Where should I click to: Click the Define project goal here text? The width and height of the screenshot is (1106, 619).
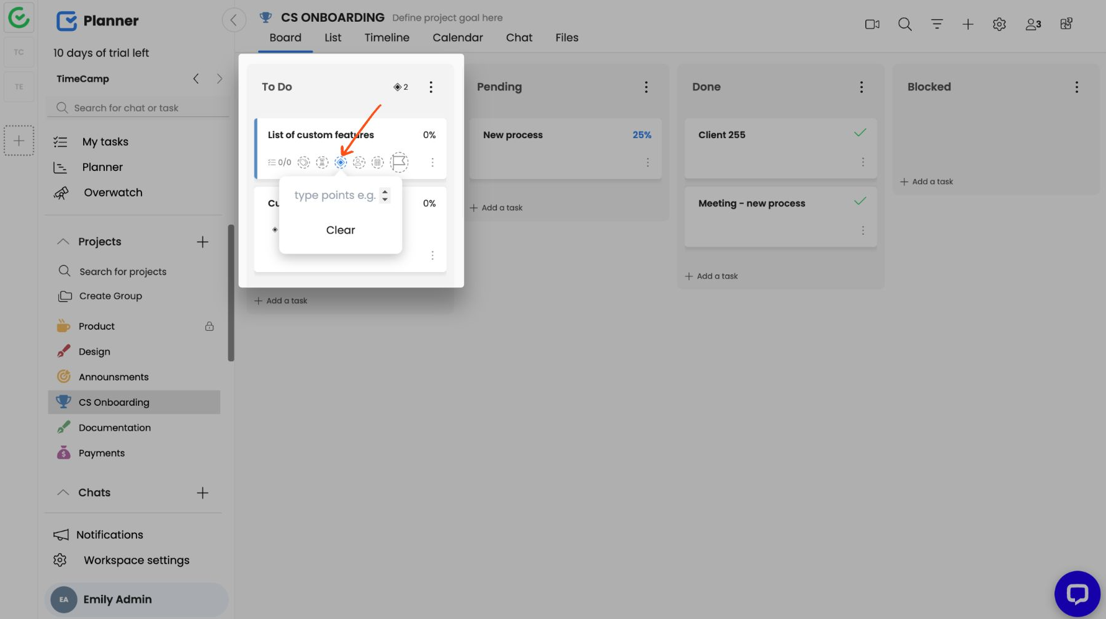tap(447, 18)
